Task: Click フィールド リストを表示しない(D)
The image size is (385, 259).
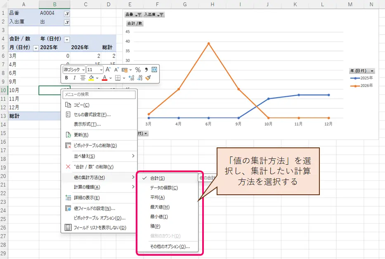Action: coord(99,228)
